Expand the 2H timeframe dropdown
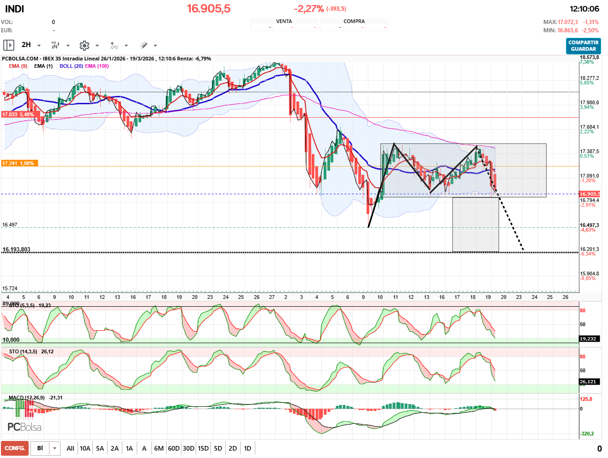Image resolution: width=608 pixels, height=458 pixels. pos(39,46)
